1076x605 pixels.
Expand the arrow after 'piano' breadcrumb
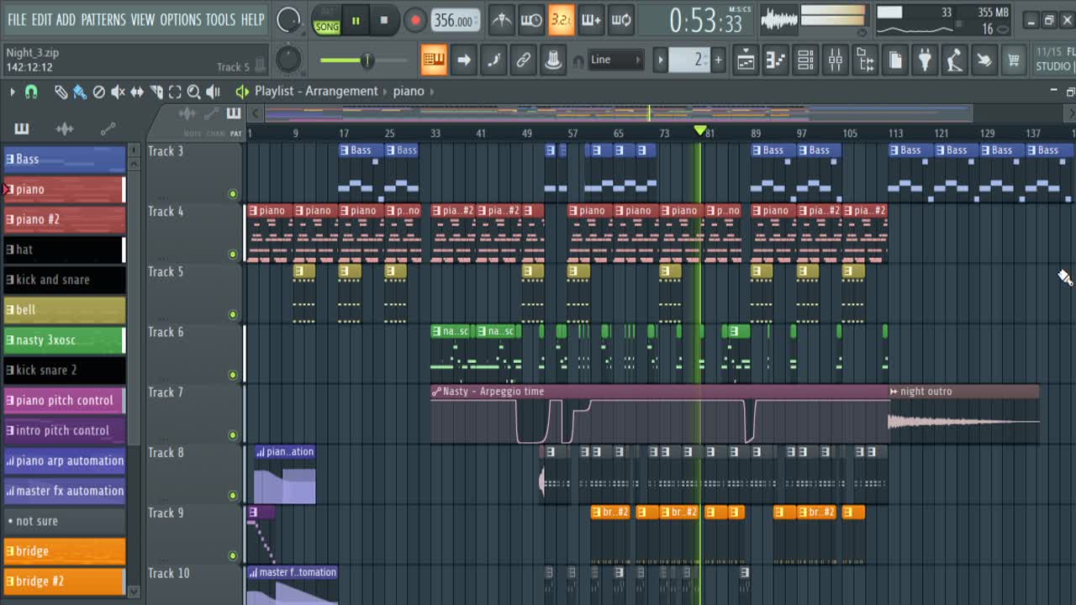[x=432, y=91]
